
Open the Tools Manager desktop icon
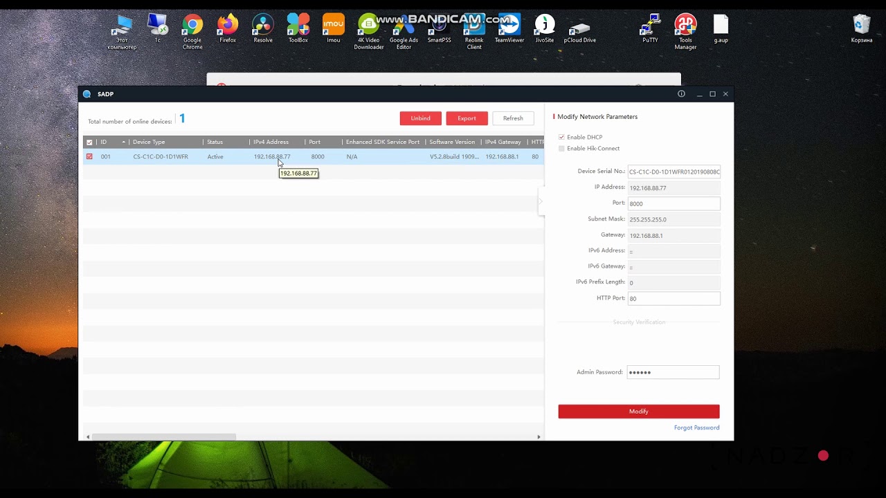pos(685,32)
